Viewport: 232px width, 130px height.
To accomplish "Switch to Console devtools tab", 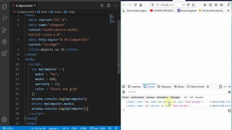I will pyautogui.click(x=149, y=87).
